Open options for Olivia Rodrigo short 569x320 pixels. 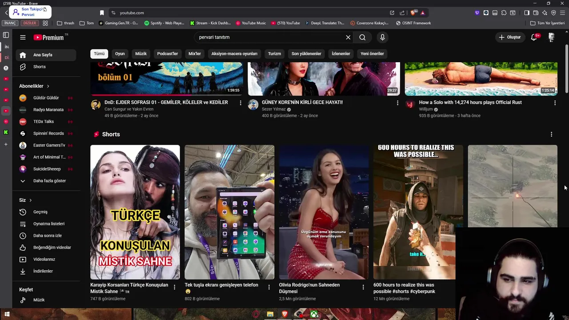363,287
